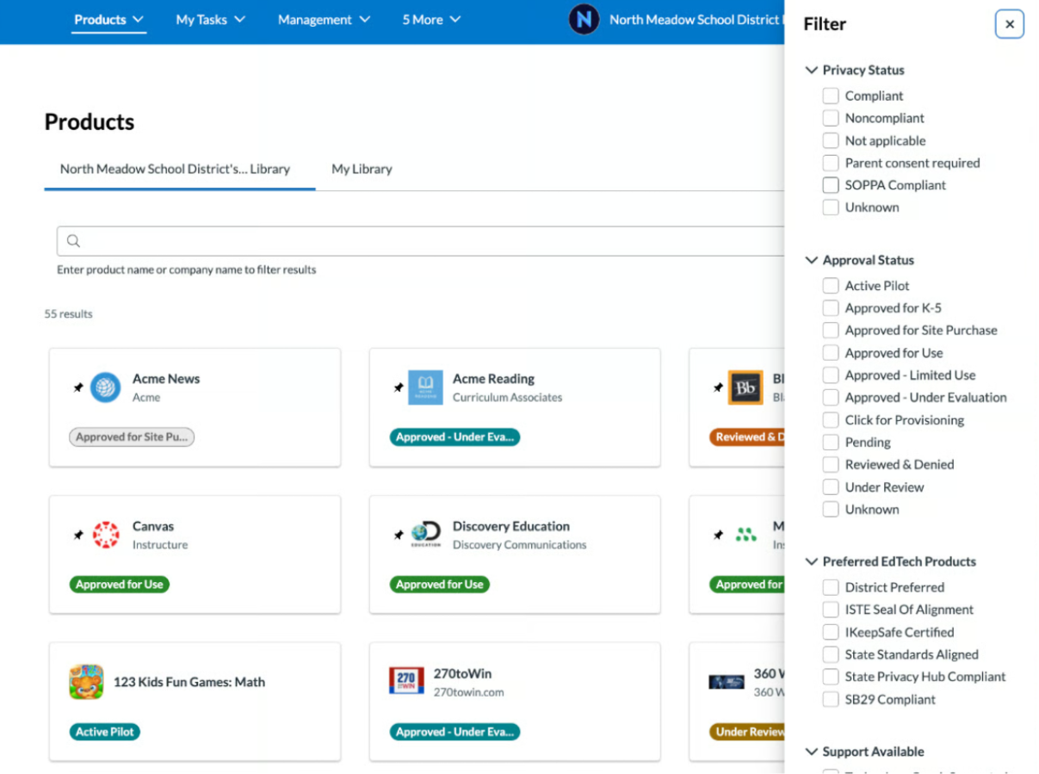Click the Active Pilot status badge
Viewport: 1039px width, 774px height.
[x=105, y=732]
